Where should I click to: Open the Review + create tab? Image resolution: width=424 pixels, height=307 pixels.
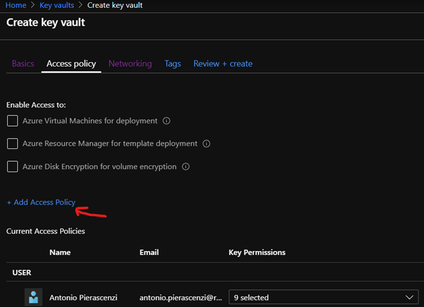(x=223, y=64)
